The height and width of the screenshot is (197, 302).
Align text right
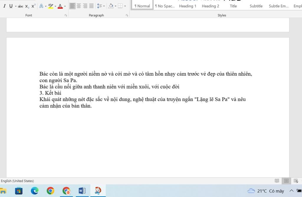(85, 6)
